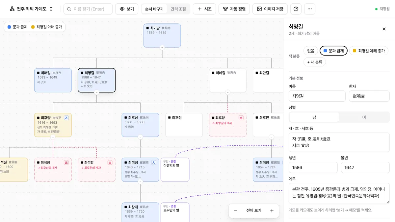The image size is (395, 222).
Task: Close the 최명길 detail panel
Action: pos(384,29)
